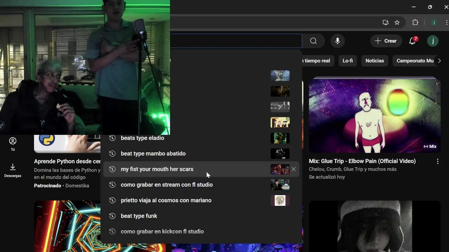The image size is (449, 252).
Task: Open the account avatar 'j' in YouTube
Action: (433, 41)
